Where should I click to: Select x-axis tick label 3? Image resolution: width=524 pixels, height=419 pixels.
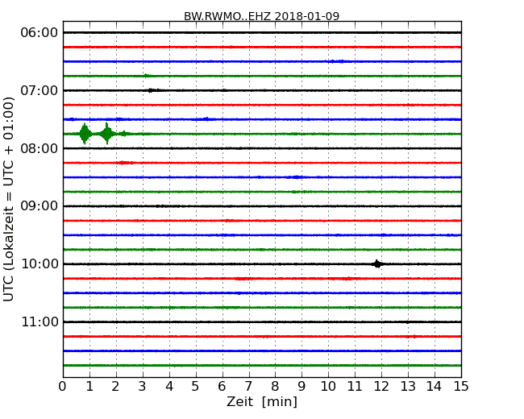pyautogui.click(x=143, y=387)
